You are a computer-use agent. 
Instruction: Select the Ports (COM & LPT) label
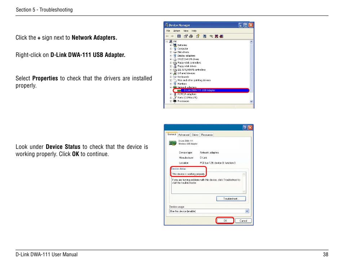coord(188,98)
